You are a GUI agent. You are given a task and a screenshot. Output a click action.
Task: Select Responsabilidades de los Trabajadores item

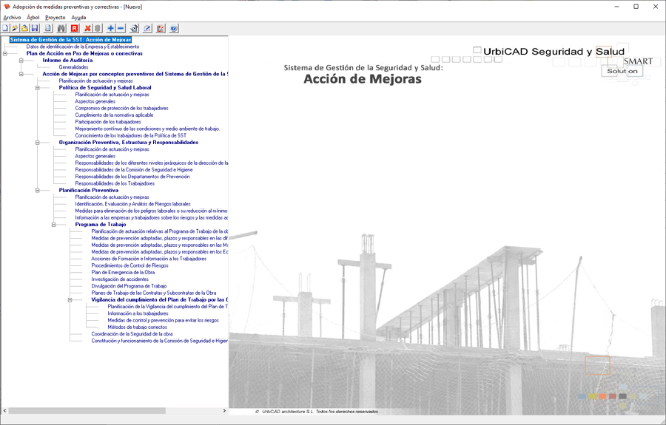click(115, 183)
